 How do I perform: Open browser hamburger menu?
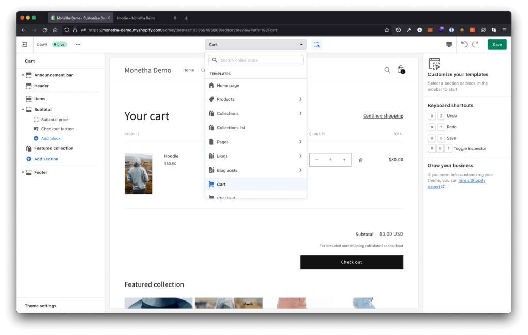tap(504, 30)
